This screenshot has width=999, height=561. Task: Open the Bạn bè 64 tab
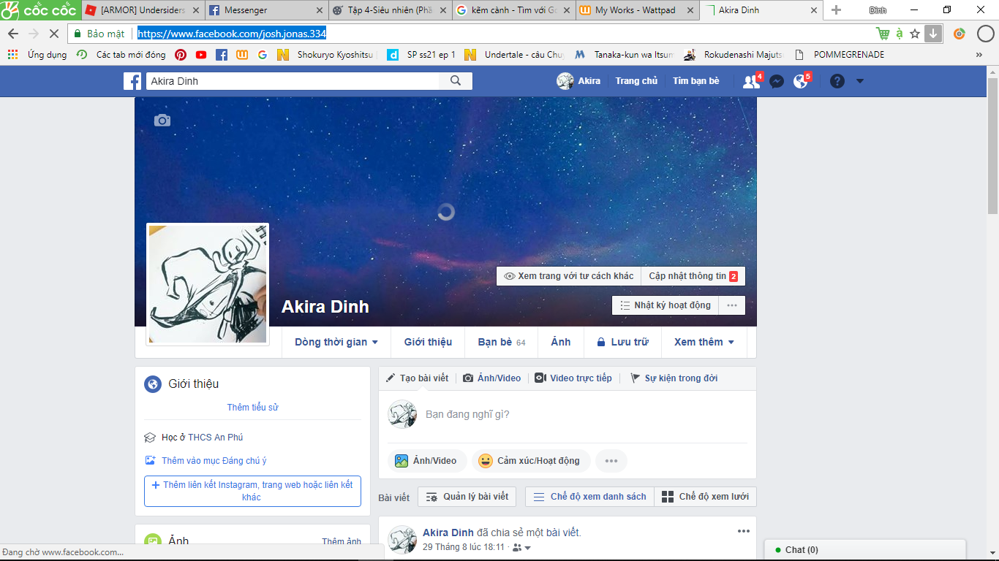(x=502, y=342)
